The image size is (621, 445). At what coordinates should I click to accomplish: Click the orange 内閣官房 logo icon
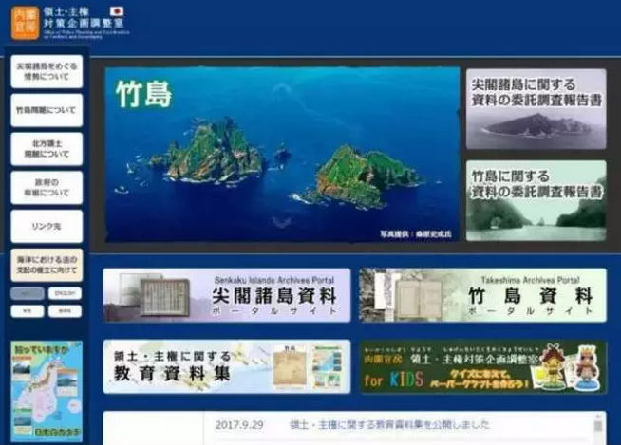pos(25,23)
